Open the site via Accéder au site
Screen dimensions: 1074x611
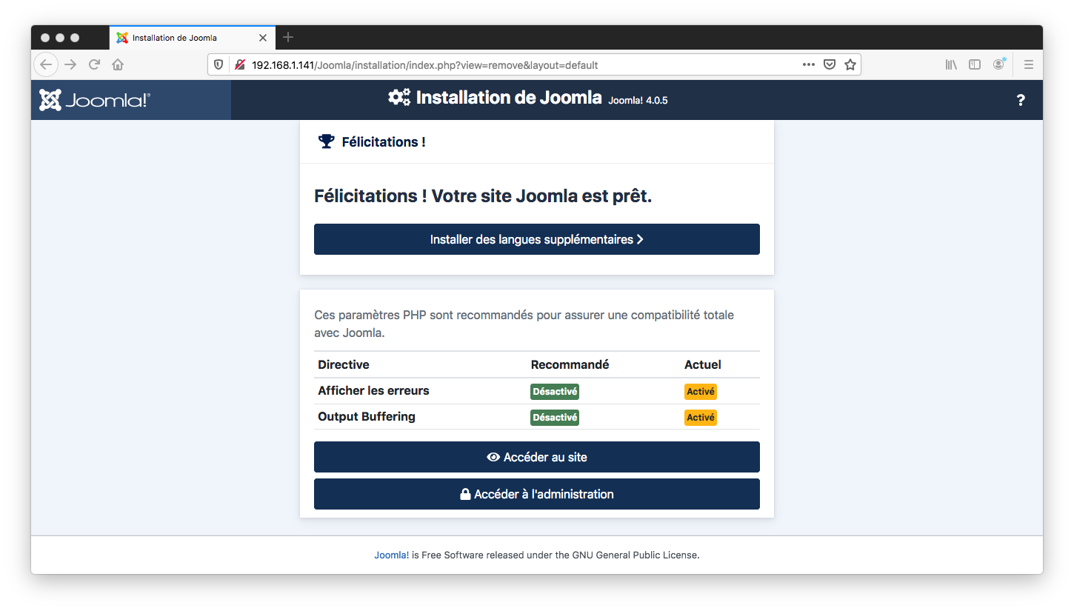pyautogui.click(x=536, y=456)
